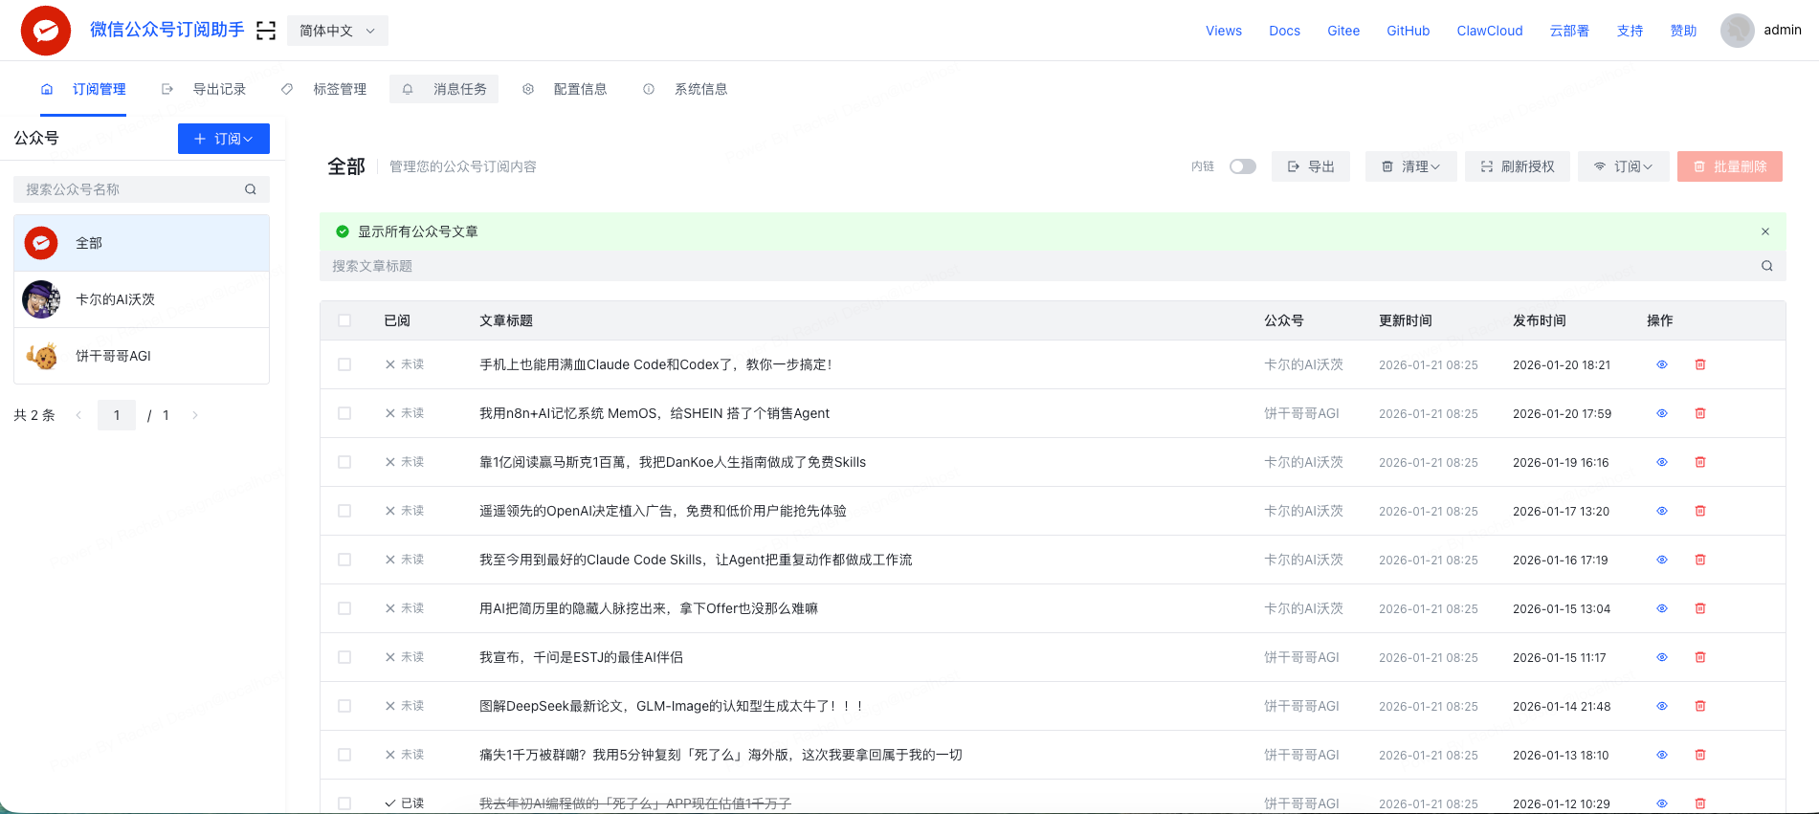Go to previous page arrow in sidebar pagination
This screenshot has height=814, width=1819.
click(x=78, y=415)
